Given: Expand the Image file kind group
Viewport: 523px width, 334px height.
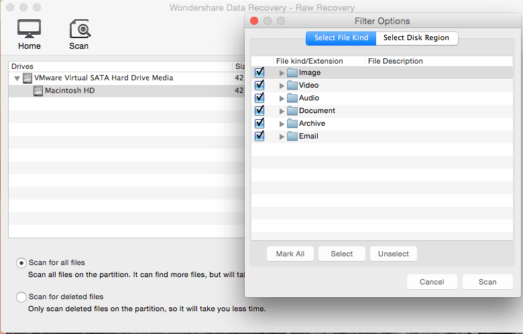Looking at the screenshot, I should click(x=282, y=73).
